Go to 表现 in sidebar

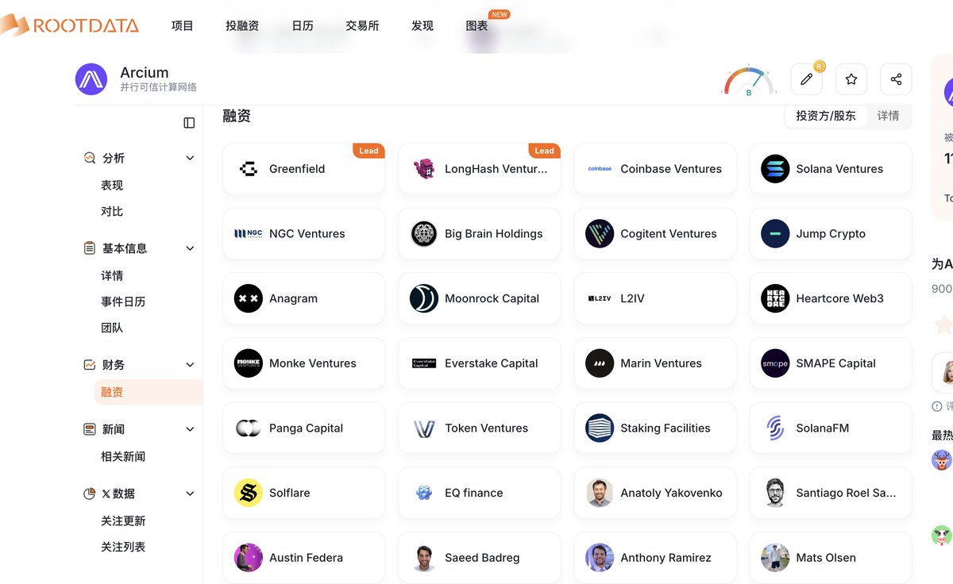click(112, 185)
